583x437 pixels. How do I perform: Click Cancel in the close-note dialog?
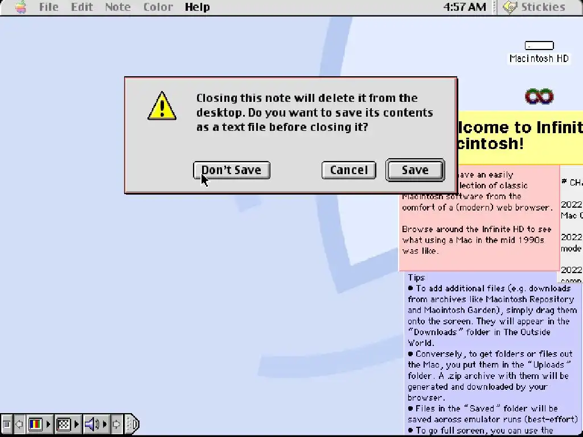[349, 170]
